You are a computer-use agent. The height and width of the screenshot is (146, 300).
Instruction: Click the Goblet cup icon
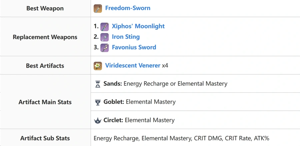(98, 102)
